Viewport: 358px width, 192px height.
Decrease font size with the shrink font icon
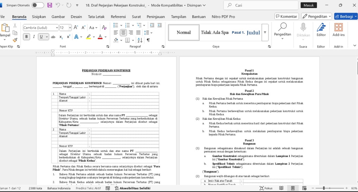pyautogui.click(x=84, y=28)
